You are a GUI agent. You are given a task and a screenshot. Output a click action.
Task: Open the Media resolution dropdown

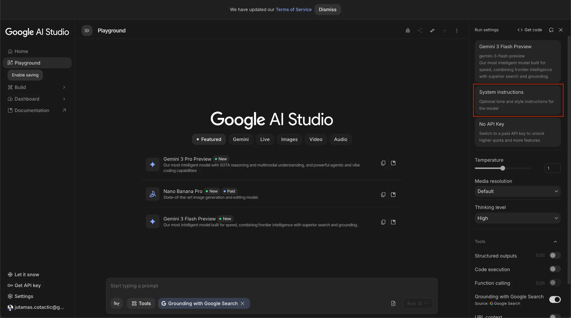click(x=517, y=191)
